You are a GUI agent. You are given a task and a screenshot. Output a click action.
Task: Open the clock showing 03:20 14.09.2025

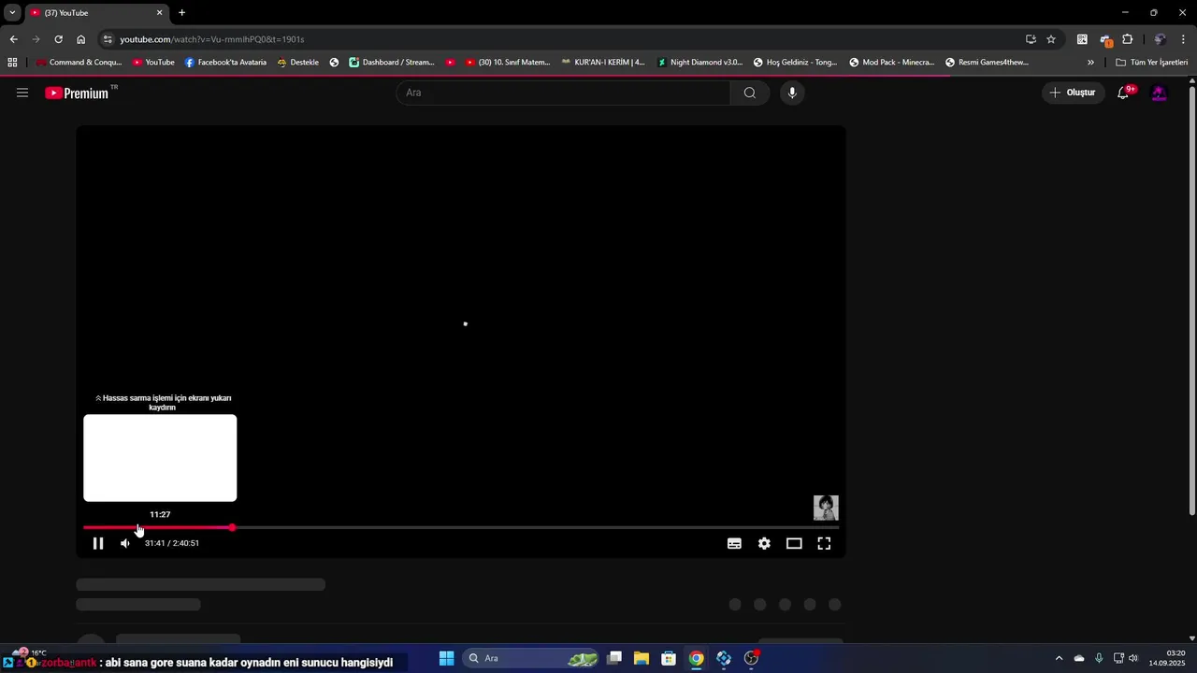pos(1168,658)
